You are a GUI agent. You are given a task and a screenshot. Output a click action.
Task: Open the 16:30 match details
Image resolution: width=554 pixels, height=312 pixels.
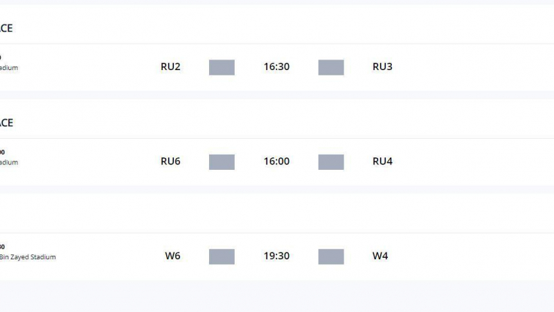276,67
